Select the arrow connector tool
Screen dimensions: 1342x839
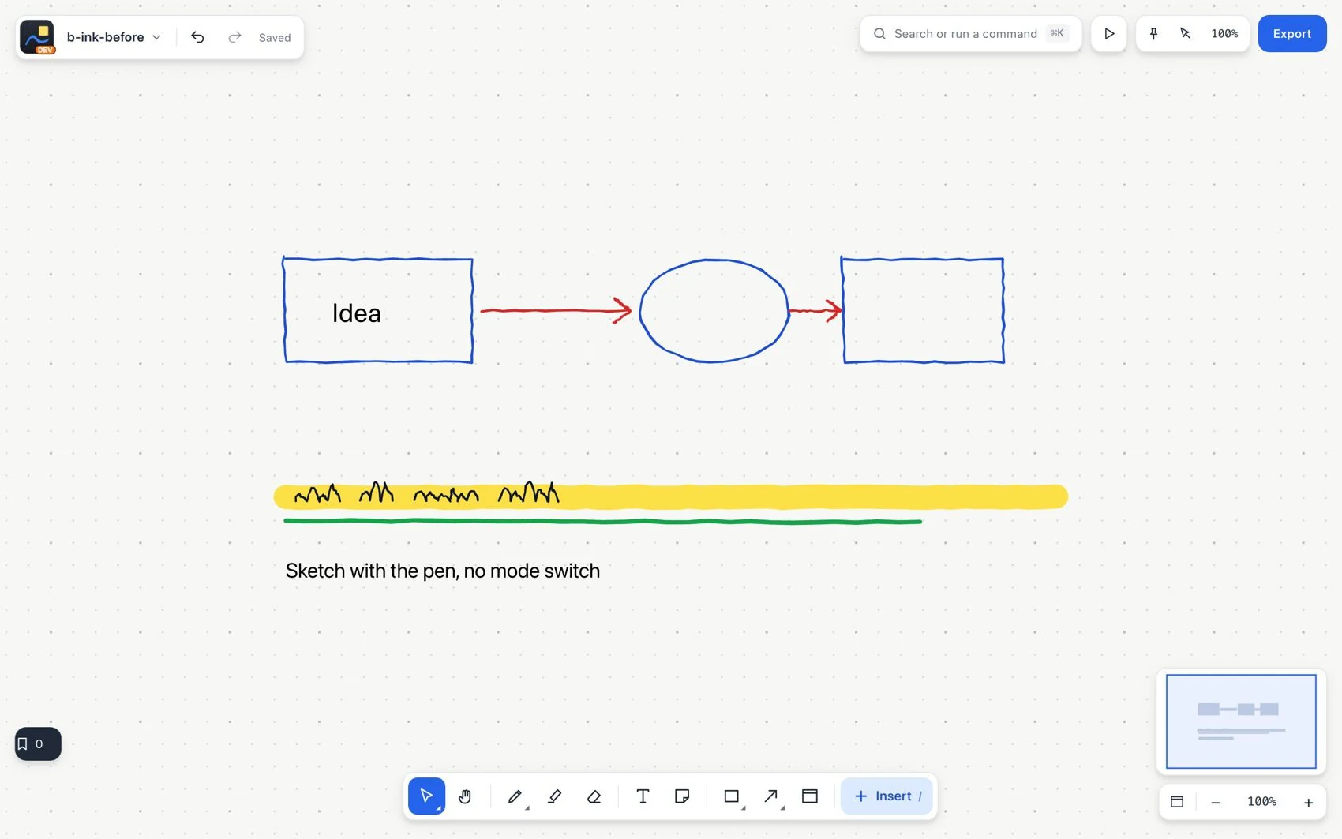(x=771, y=796)
